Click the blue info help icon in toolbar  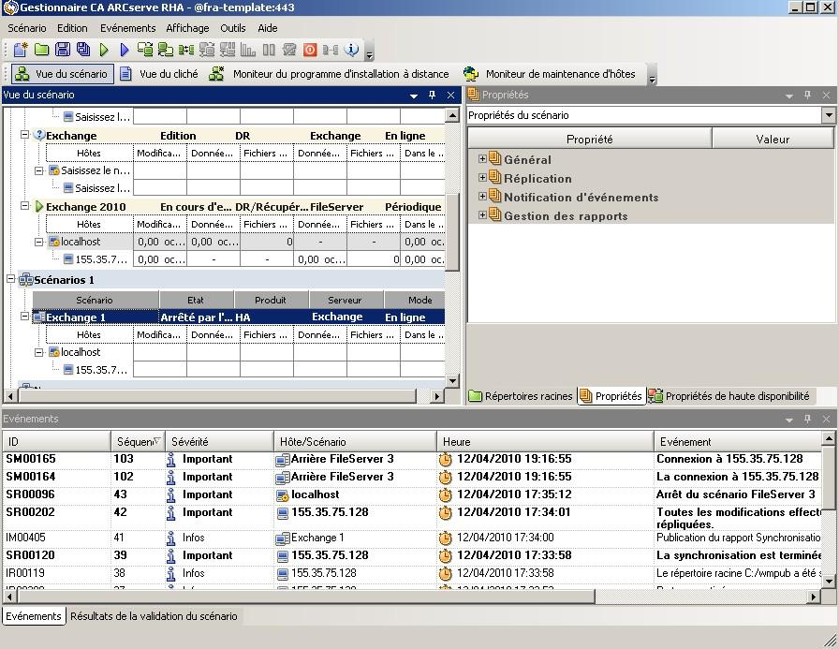[352, 50]
